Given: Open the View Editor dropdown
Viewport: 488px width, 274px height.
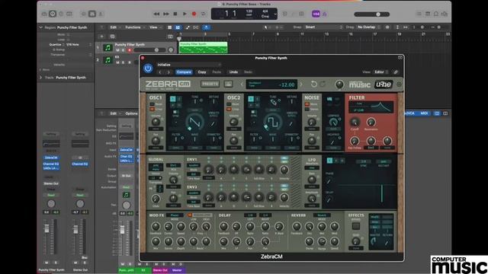Looking at the screenshot, I should pyautogui.click(x=381, y=72).
